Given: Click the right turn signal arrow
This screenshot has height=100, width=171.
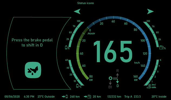Looking at the screenshot, I should point(150,11).
